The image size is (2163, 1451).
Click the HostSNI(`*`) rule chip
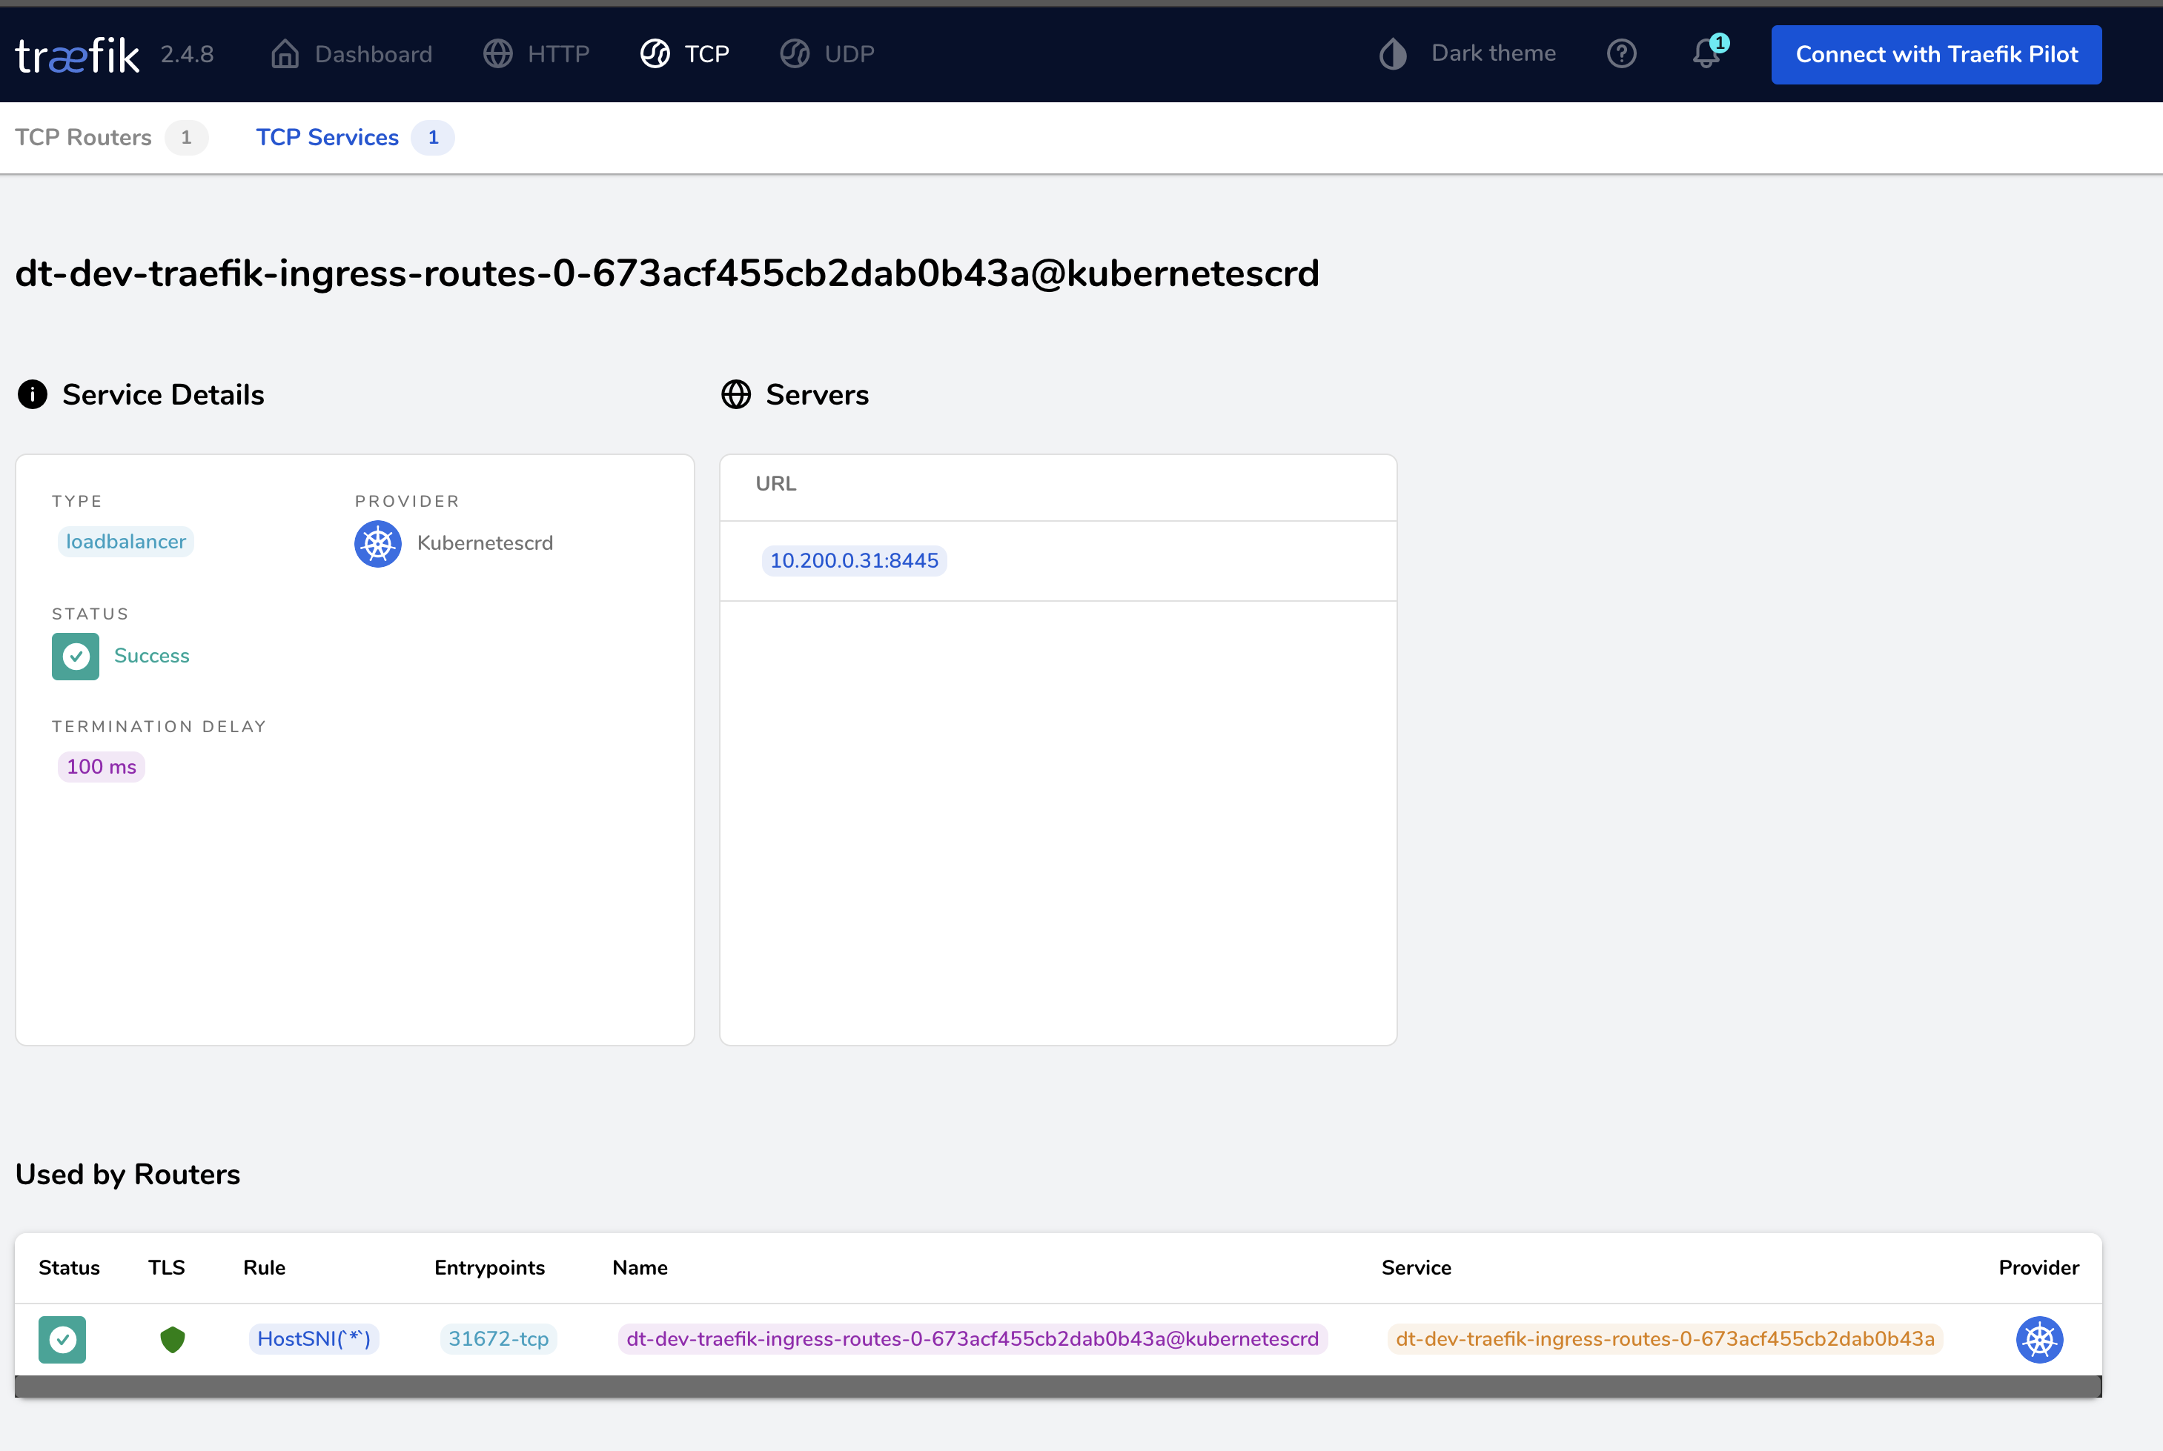[x=314, y=1339]
